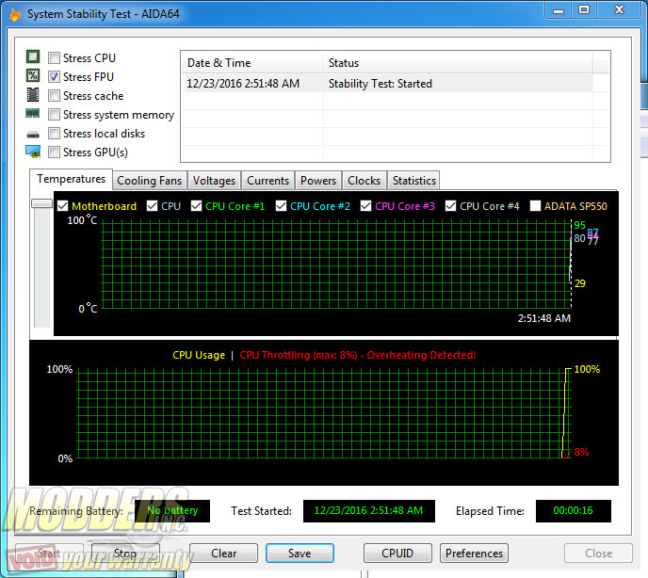The width and height of the screenshot is (648, 578).
Task: Open the Preferences button
Action: tap(474, 554)
